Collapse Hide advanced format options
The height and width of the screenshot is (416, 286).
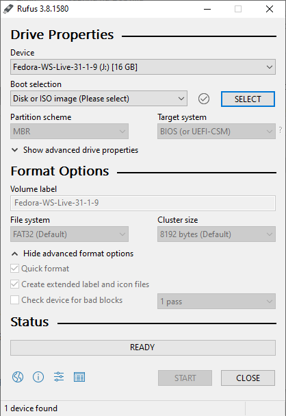[73, 254]
